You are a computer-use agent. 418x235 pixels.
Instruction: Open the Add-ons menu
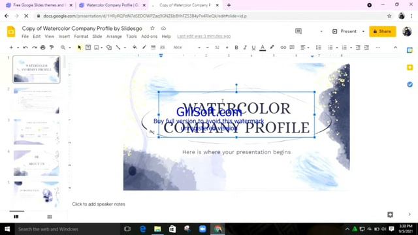point(150,37)
